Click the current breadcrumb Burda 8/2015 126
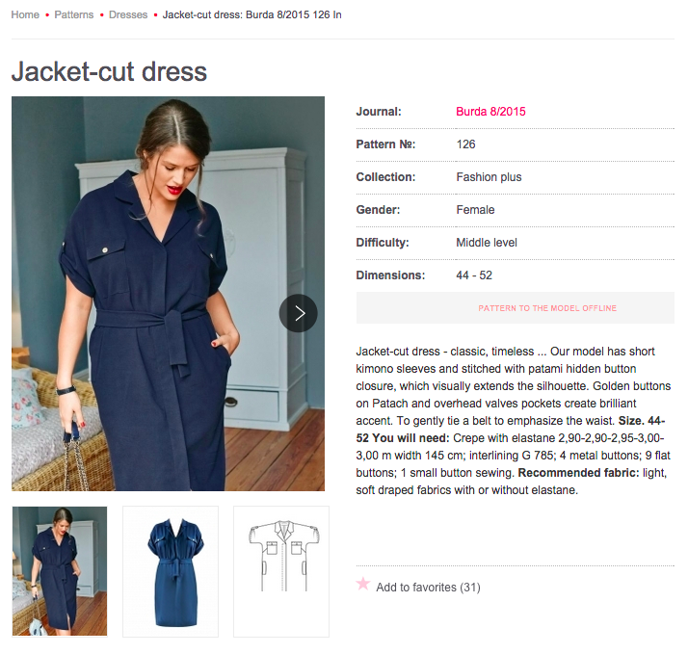This screenshot has height=654, width=688. (251, 14)
